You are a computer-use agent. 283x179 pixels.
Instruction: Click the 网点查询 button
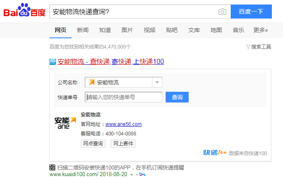[93, 144]
